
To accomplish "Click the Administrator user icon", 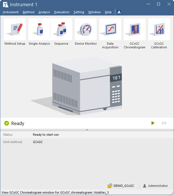I will pos(144,186).
